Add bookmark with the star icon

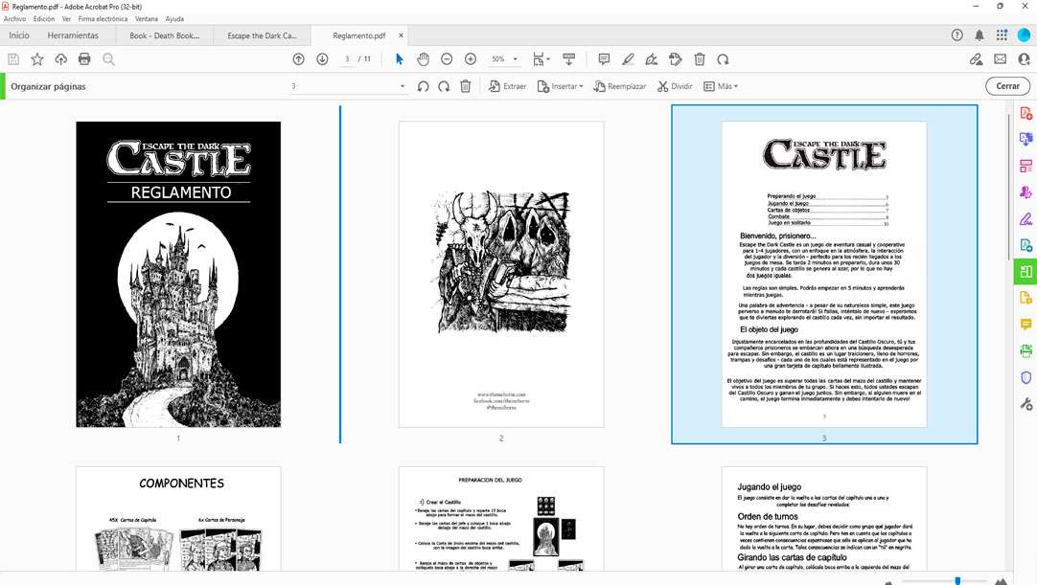[37, 59]
